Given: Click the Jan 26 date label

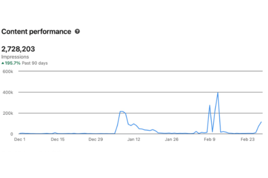Looking at the screenshot, I should point(172,139).
